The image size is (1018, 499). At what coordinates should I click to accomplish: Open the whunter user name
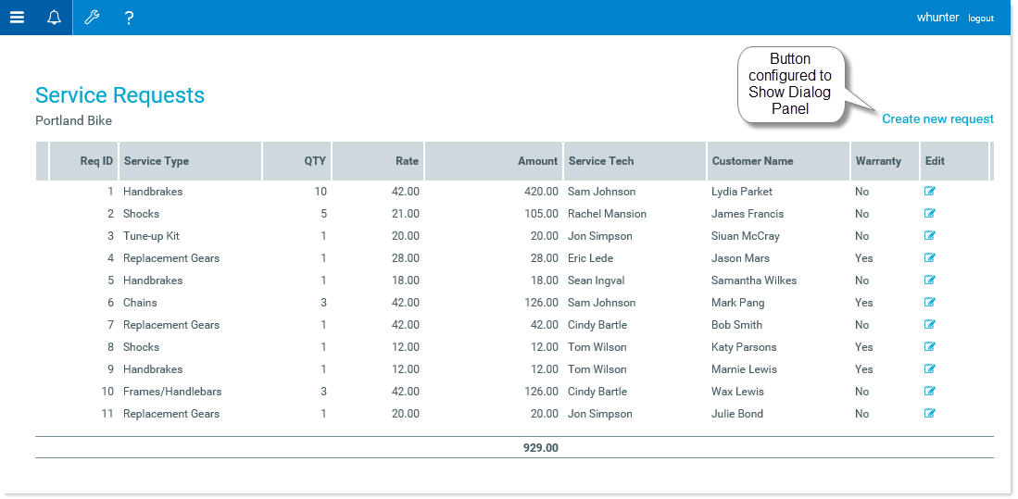(x=937, y=18)
